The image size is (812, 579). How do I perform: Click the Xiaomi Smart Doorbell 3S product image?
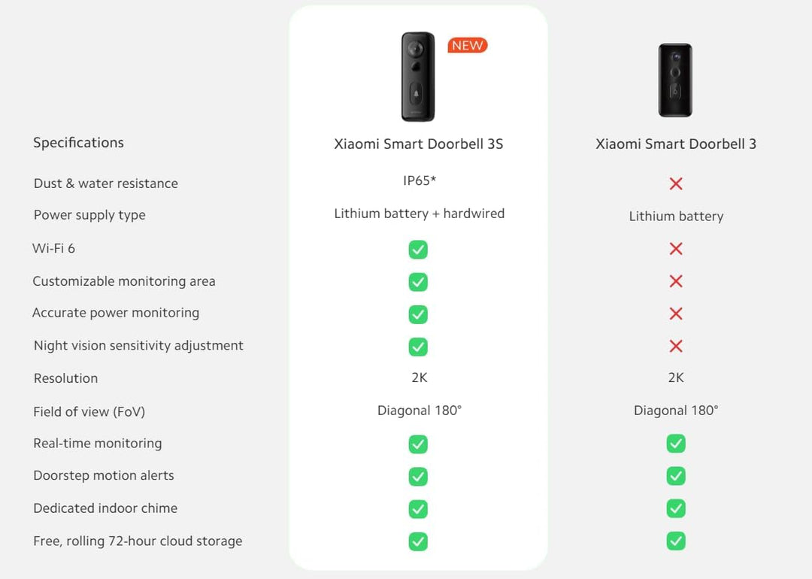(x=417, y=76)
